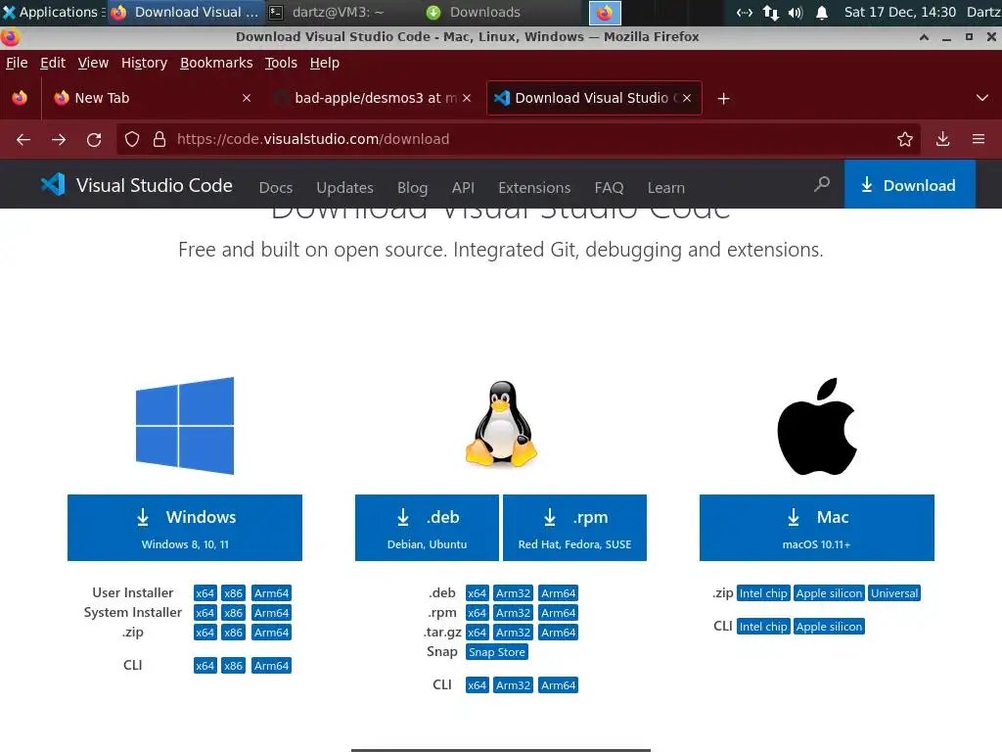1002x752 pixels.
Task: Select Linux .tar.gz x64 link
Action: tap(477, 633)
